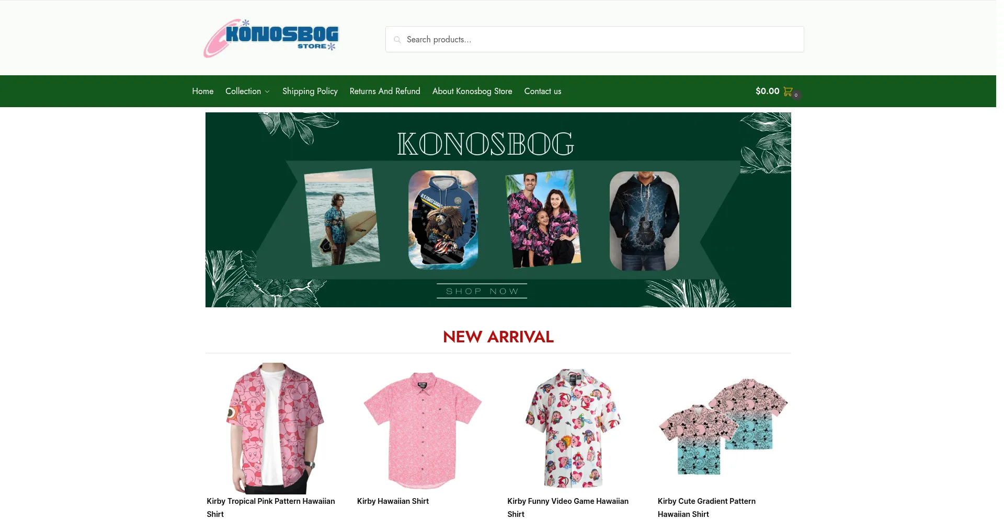Open the Shipping Policy page
The width and height of the screenshot is (1004, 519).
pos(310,91)
